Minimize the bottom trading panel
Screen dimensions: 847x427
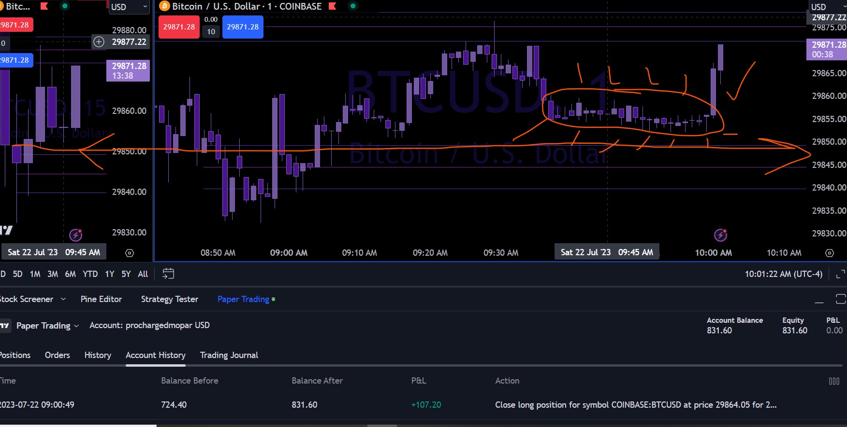click(x=819, y=300)
